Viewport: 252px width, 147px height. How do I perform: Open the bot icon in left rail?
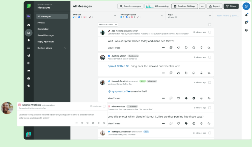tap(29, 78)
